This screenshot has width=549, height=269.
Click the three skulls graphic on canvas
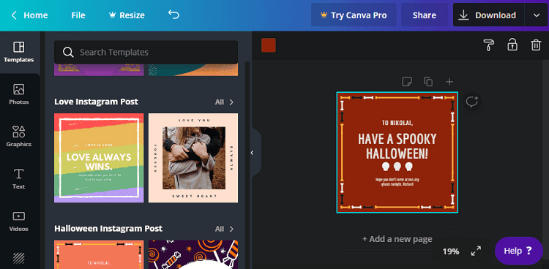tap(397, 167)
